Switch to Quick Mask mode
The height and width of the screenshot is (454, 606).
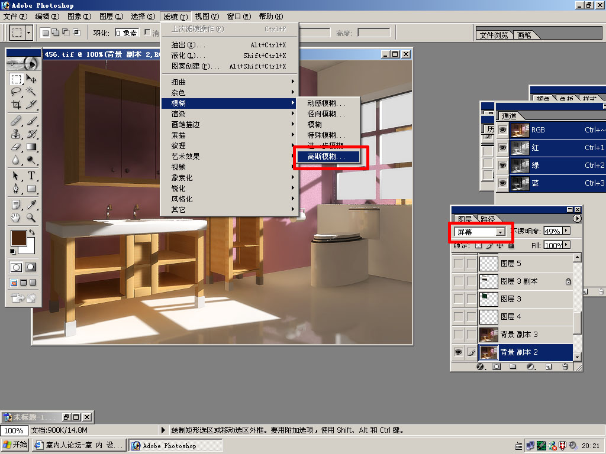[x=31, y=267]
